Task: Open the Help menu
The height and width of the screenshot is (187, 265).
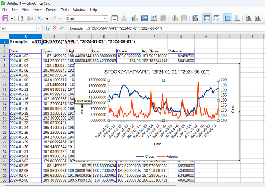Action: [93, 10]
